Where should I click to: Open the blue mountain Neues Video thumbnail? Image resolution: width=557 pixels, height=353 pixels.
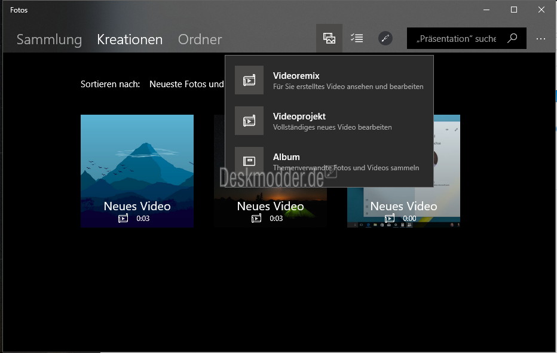[x=137, y=171]
